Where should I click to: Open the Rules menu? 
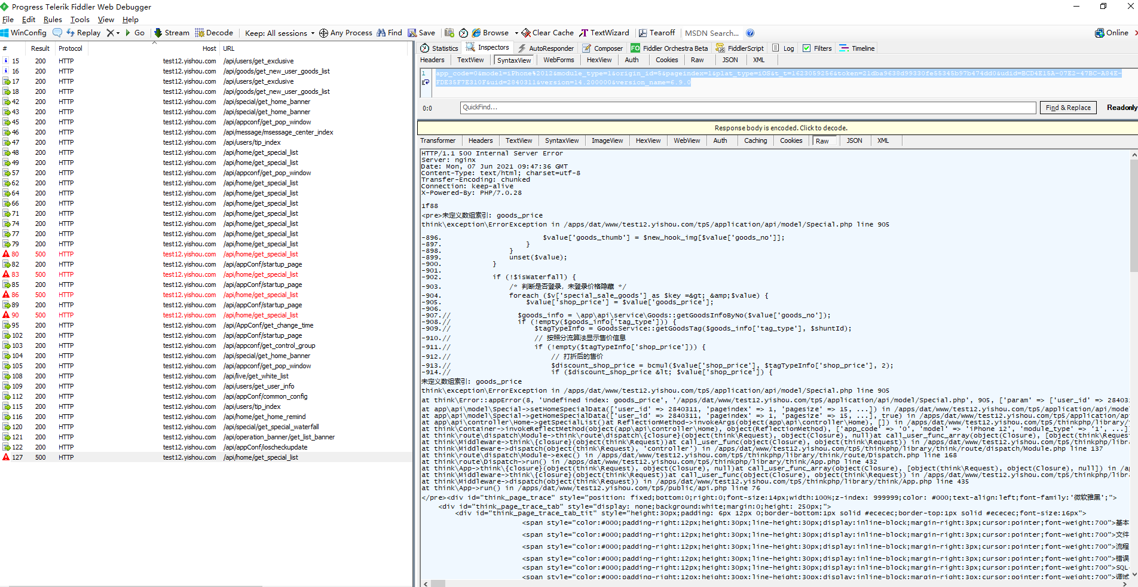[53, 19]
